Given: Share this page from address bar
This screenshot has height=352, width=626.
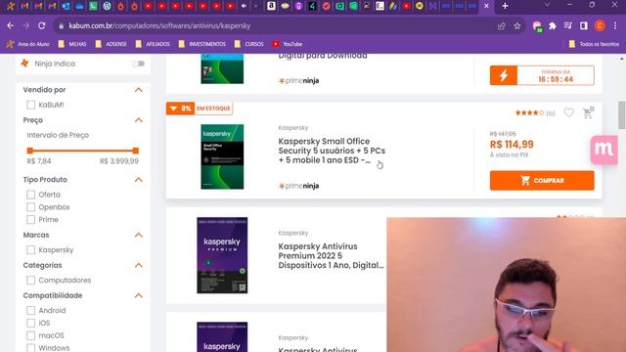Looking at the screenshot, I should (x=502, y=26).
